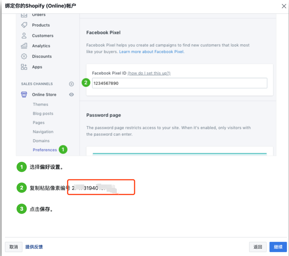
Task: Click the 返回 back button
Action: point(258,247)
